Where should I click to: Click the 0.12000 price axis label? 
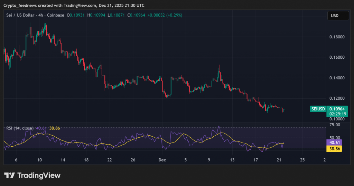tap(336, 98)
